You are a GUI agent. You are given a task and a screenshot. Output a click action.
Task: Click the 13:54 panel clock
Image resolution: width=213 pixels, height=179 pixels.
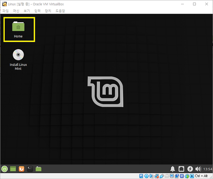[x=208, y=169]
